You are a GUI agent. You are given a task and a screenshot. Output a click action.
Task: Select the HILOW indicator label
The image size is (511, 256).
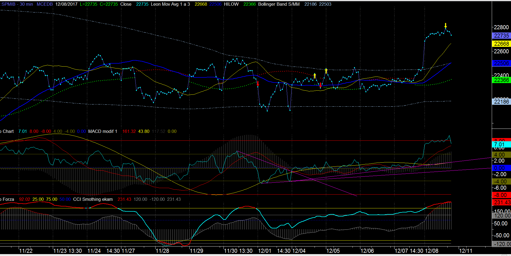[231, 4]
